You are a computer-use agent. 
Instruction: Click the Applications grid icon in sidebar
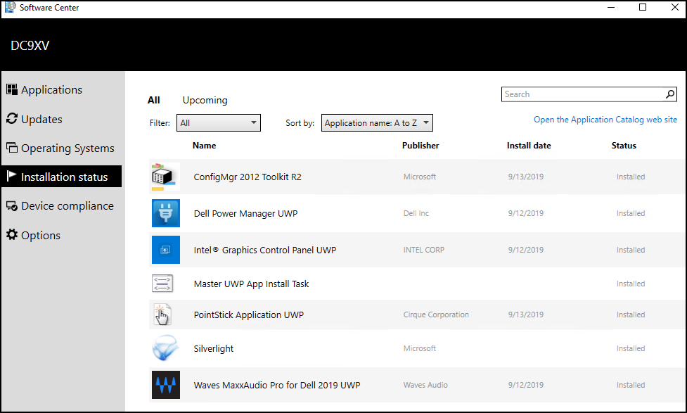pyautogui.click(x=12, y=89)
